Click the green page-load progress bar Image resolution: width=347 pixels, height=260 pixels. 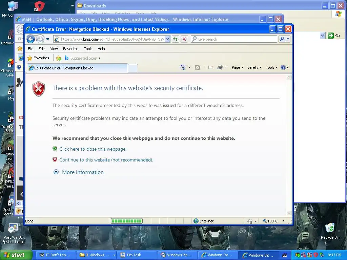click(x=127, y=221)
